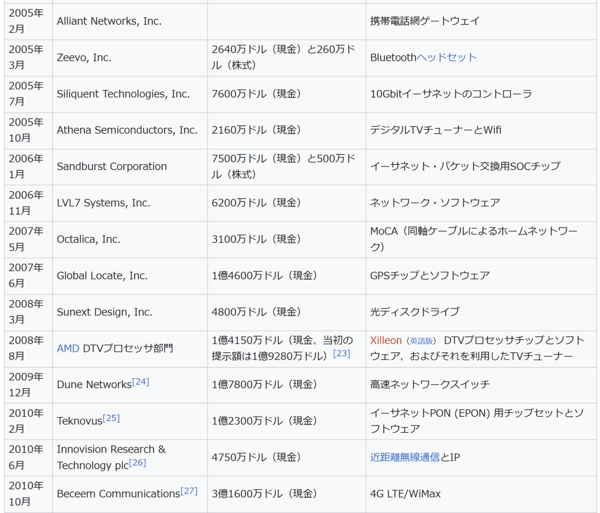The width and height of the screenshot is (600, 513).
Task: Open the 英語版 link beside Xilleon
Action: click(422, 341)
